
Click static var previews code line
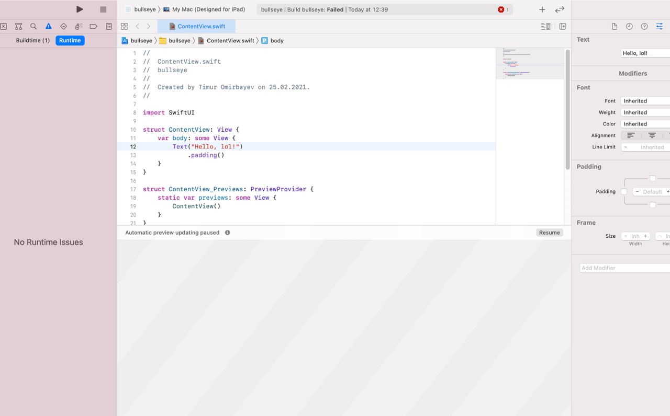coord(217,198)
